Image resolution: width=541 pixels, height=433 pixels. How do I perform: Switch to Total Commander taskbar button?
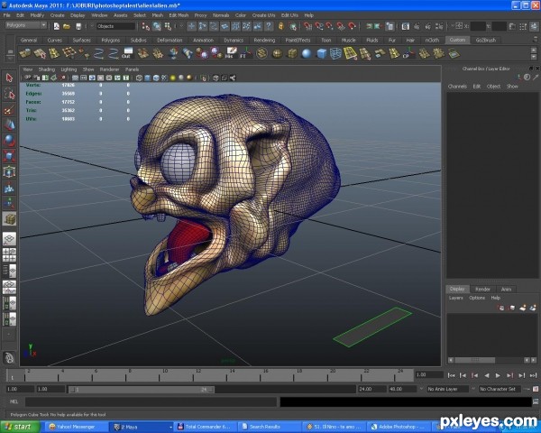coord(206,427)
